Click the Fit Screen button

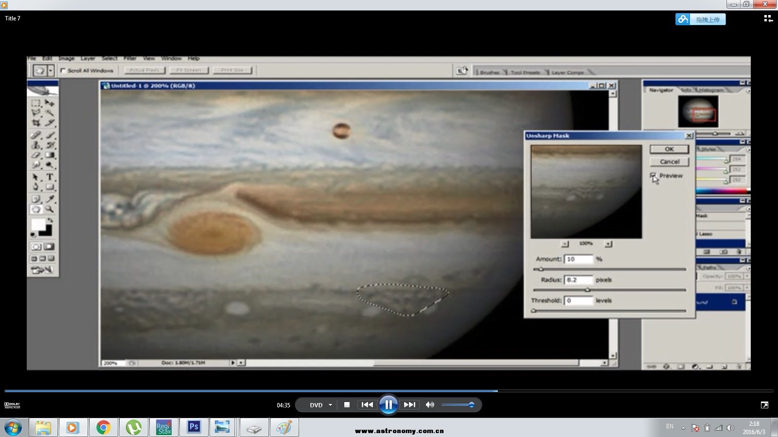[189, 70]
